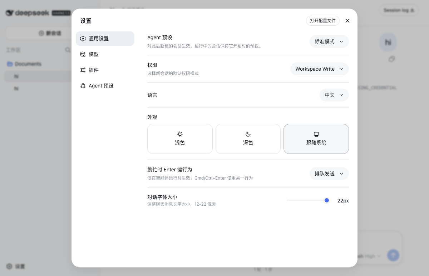Image resolution: width=429 pixels, height=276 pixels.
Task: Select the 浅色 light appearance option
Action: point(180,139)
